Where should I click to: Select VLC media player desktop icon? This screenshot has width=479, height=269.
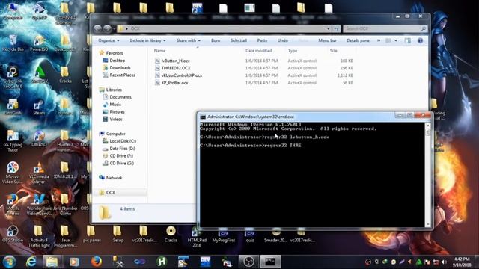click(39, 173)
